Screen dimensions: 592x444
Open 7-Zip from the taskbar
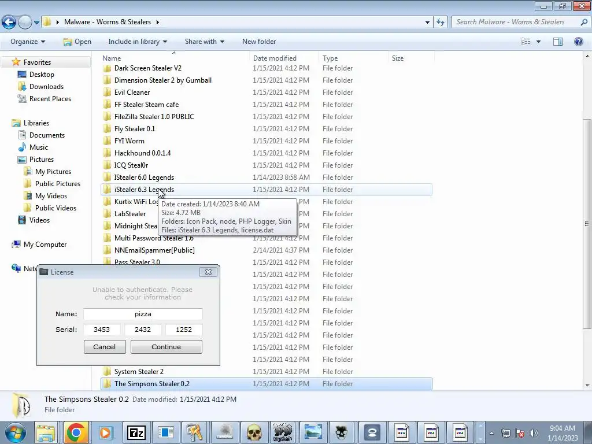click(x=136, y=432)
